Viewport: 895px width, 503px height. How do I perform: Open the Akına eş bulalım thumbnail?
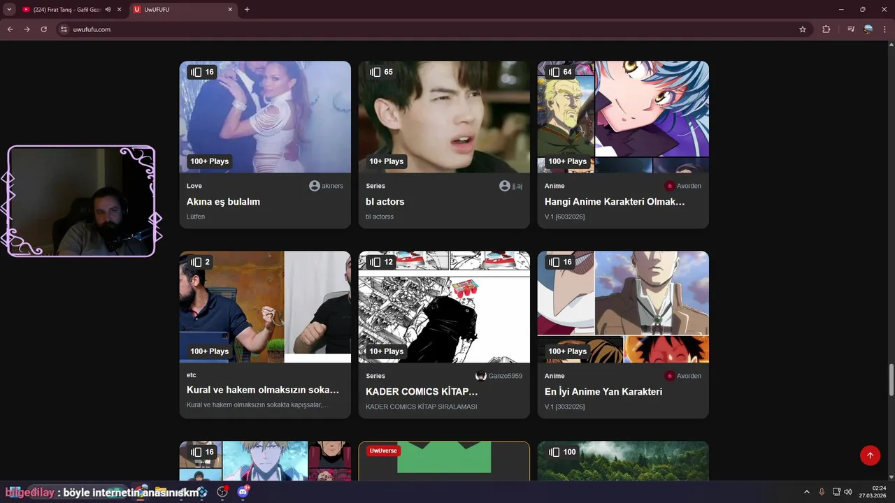[x=265, y=117]
